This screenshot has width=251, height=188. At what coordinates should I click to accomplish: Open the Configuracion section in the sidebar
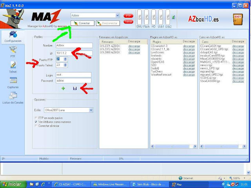(13, 37)
